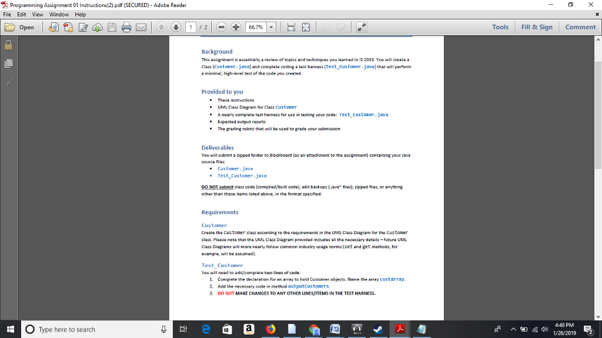Open a file using the Open folder icon
The image size is (602, 338).
click(9, 26)
